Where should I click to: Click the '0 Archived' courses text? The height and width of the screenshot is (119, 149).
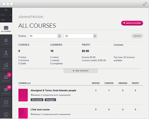pyautogui.click(x=24, y=60)
